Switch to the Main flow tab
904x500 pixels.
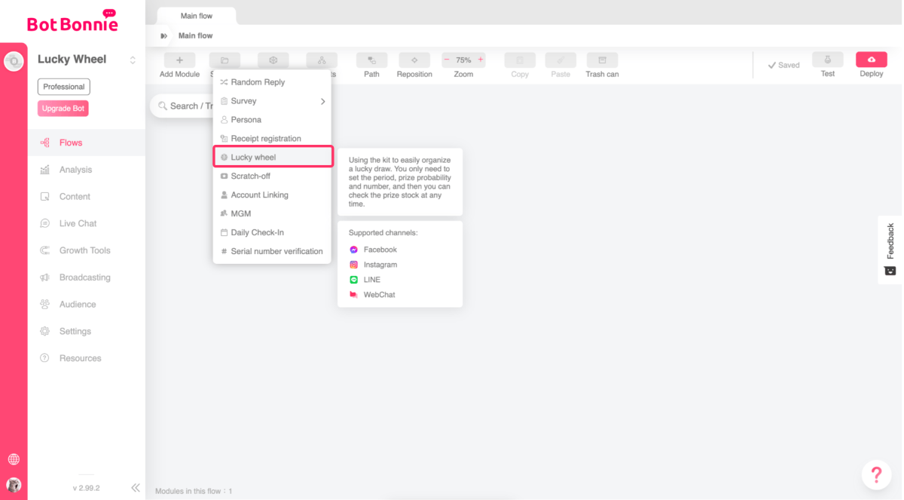[197, 16]
